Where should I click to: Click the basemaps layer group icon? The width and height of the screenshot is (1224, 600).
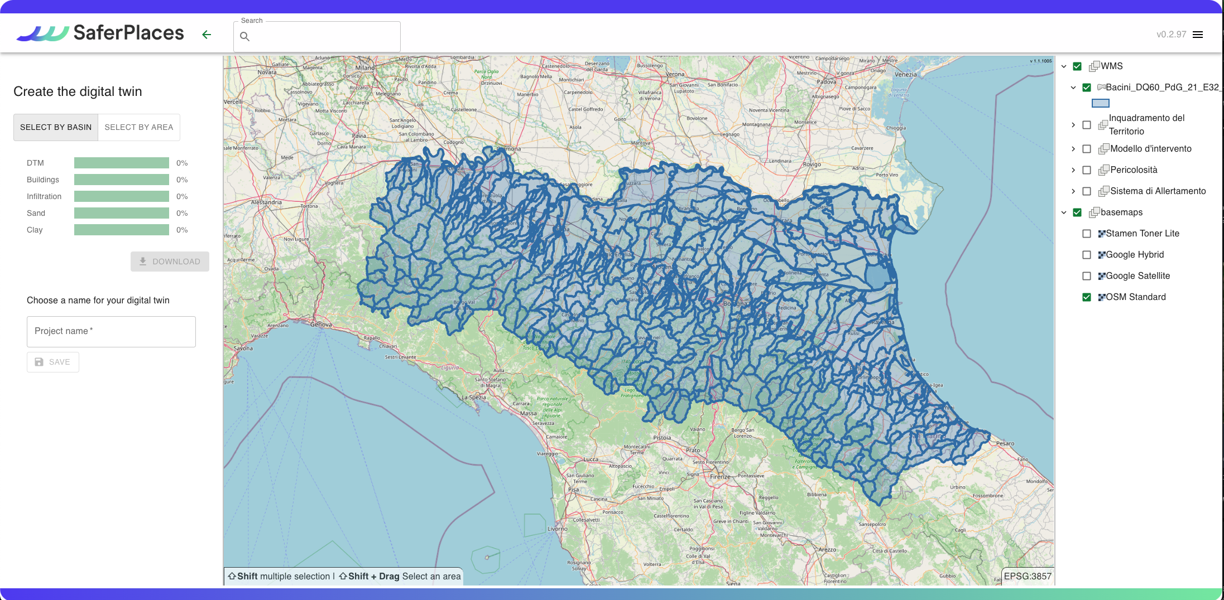click(1094, 212)
